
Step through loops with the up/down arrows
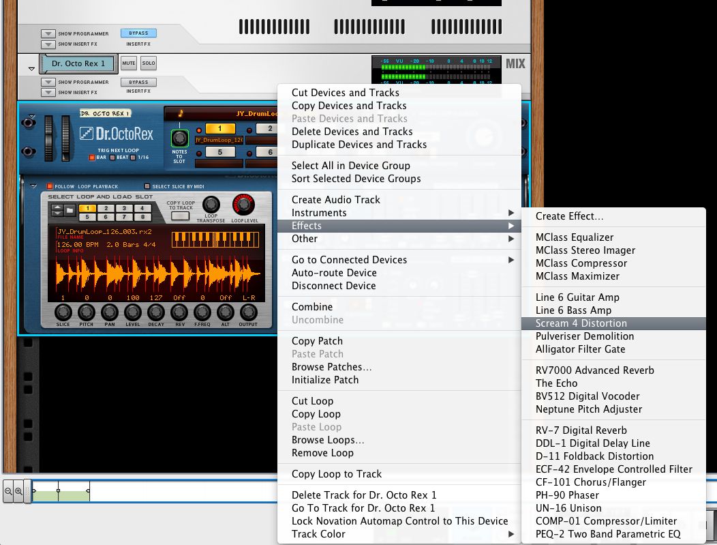[x=57, y=211]
